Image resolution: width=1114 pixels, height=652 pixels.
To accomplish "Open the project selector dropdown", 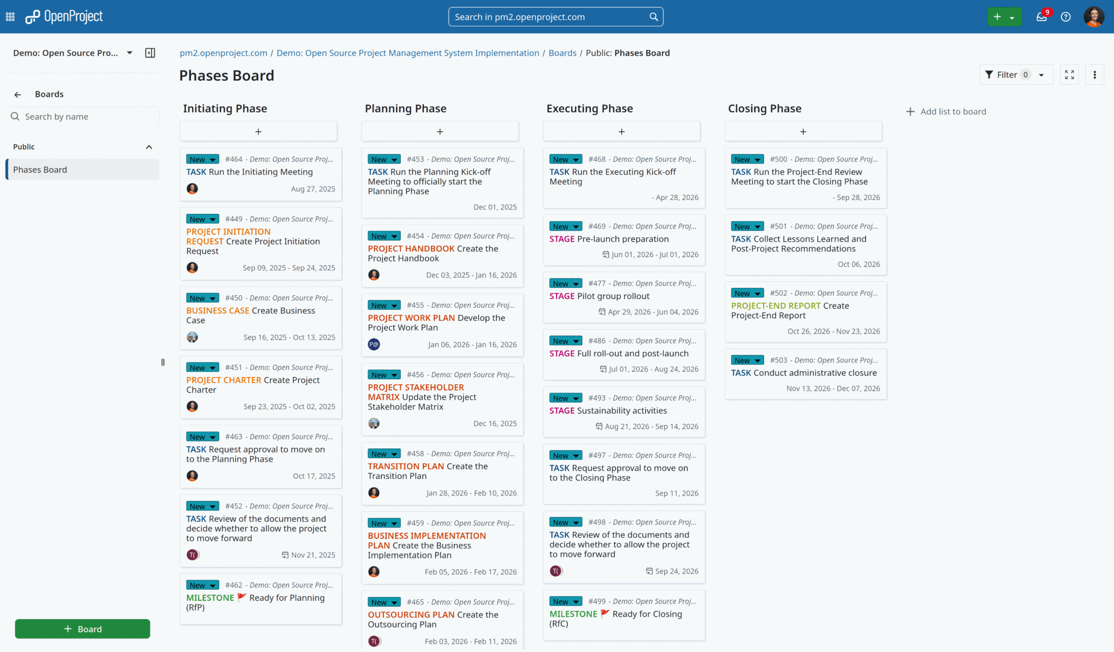I will tap(129, 53).
